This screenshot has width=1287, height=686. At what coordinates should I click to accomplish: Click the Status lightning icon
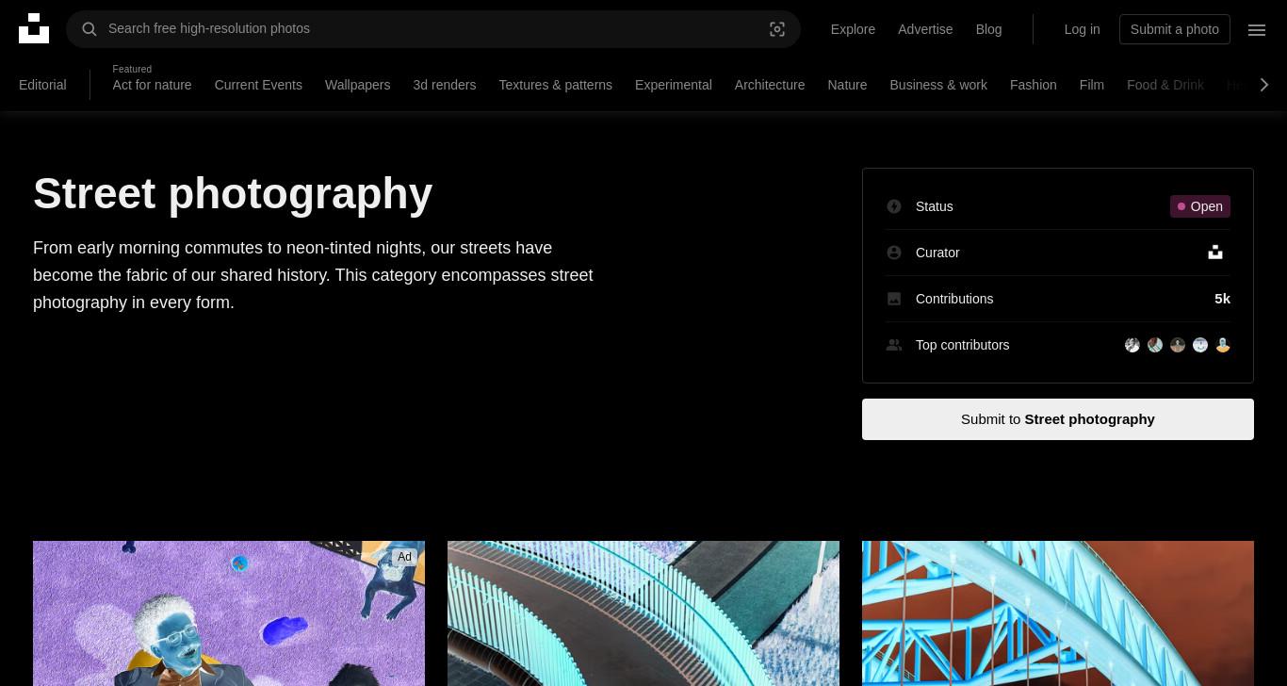(x=894, y=206)
